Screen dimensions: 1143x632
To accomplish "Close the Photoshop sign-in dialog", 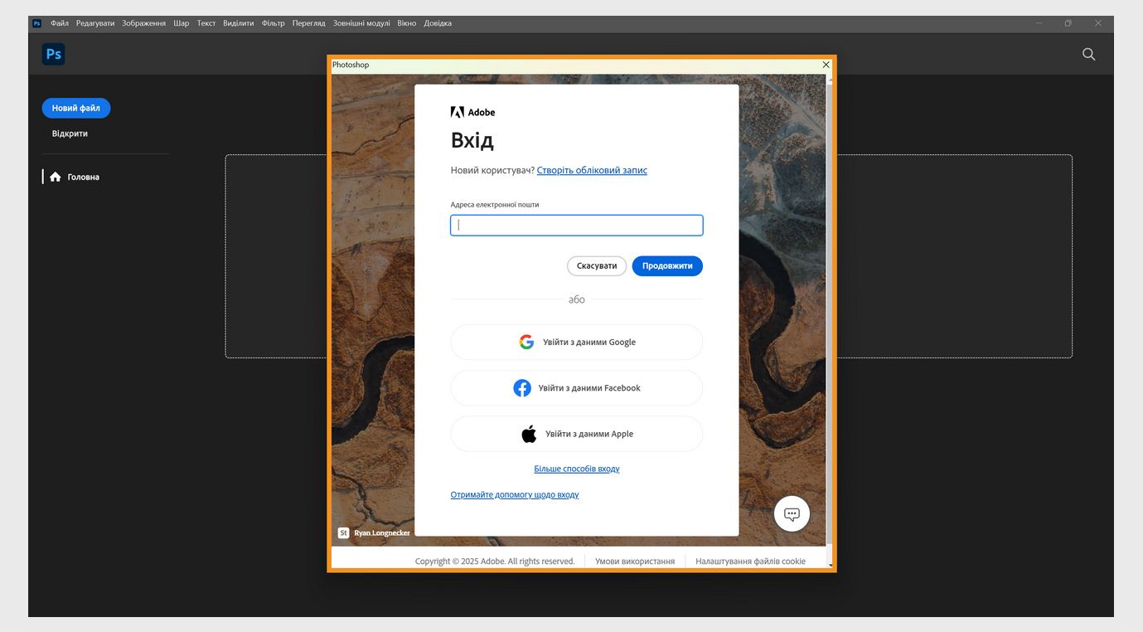I will (x=826, y=65).
